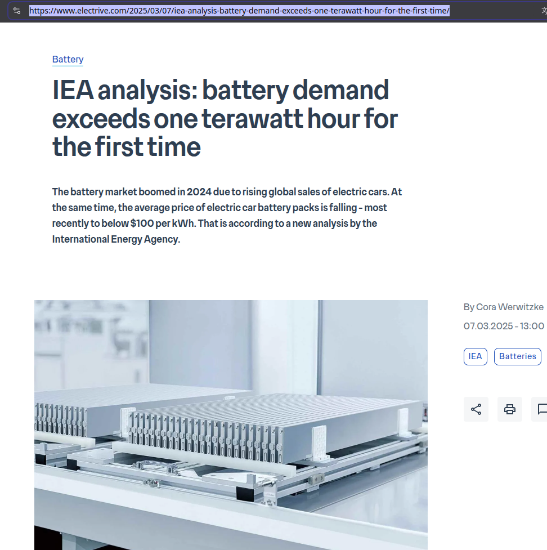Click 'the first time' in headline's last line
547x550 pixels.
click(x=127, y=147)
